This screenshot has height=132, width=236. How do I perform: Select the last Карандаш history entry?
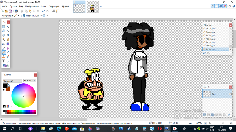tap(216, 49)
